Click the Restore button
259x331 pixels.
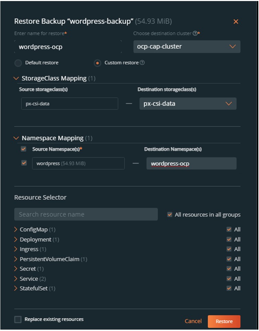coord(224,321)
